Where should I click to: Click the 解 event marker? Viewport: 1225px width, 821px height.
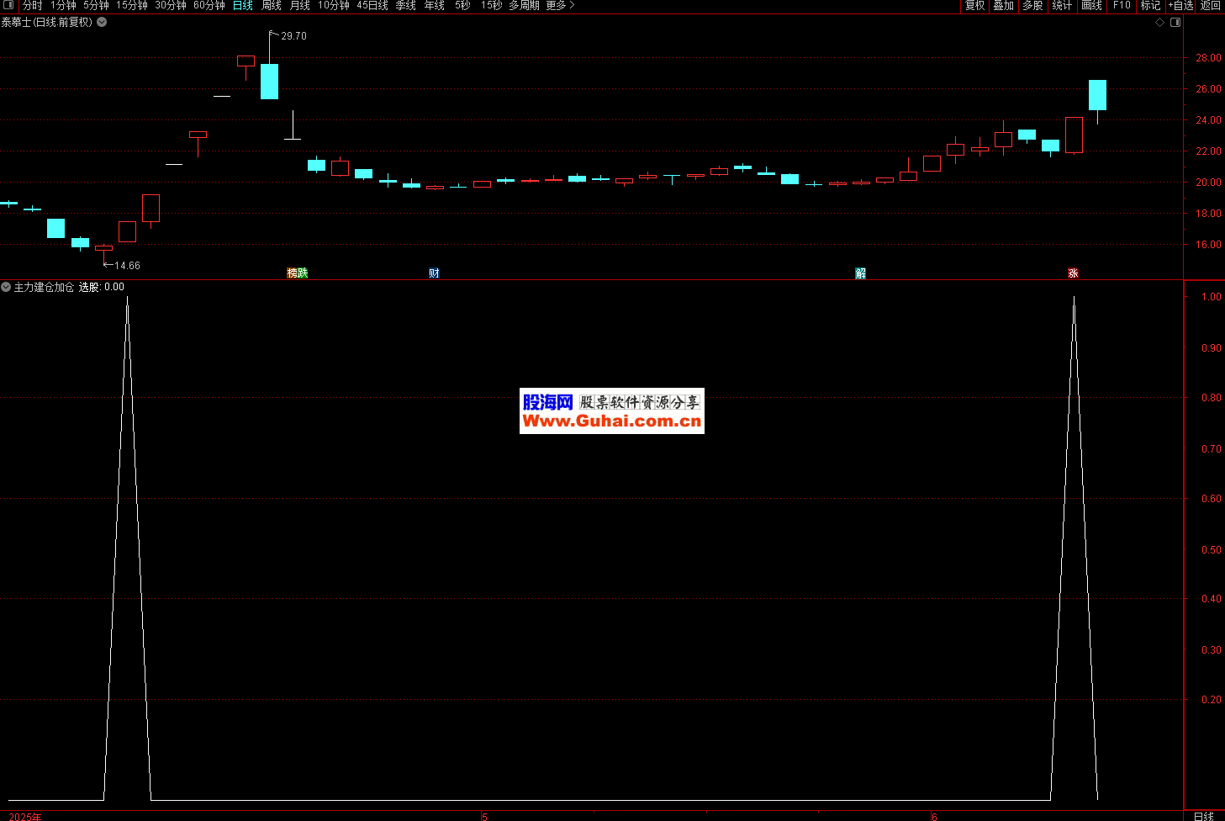860,273
